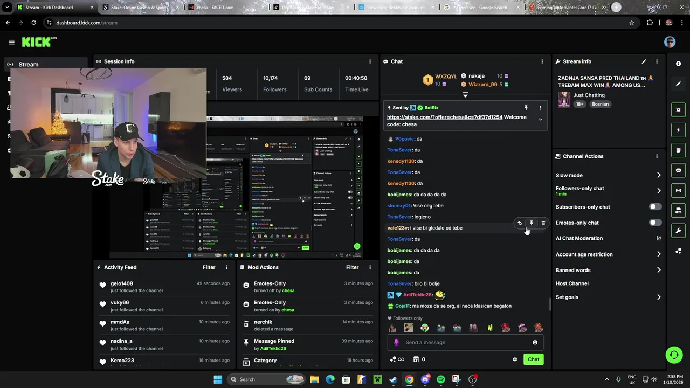Open Channel Actions three-dot menu
690x388 pixels.
(657, 156)
